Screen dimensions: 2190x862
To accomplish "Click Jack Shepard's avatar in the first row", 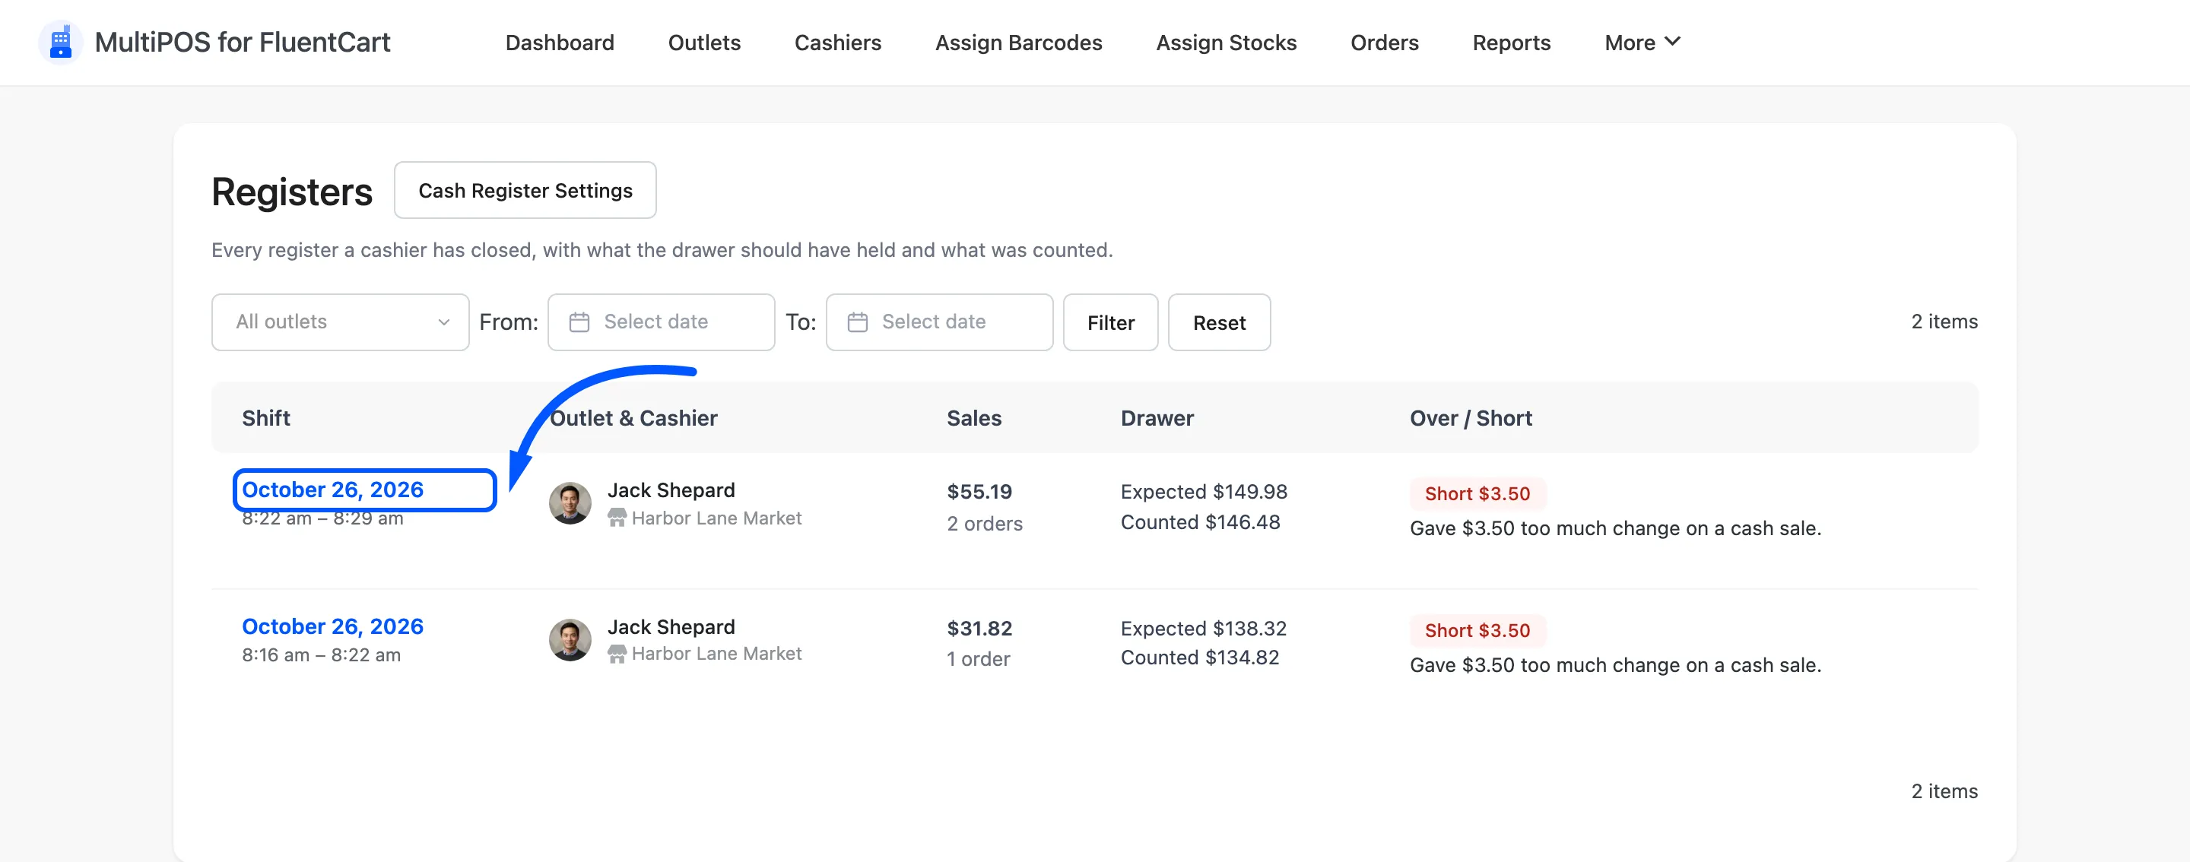I will point(570,503).
